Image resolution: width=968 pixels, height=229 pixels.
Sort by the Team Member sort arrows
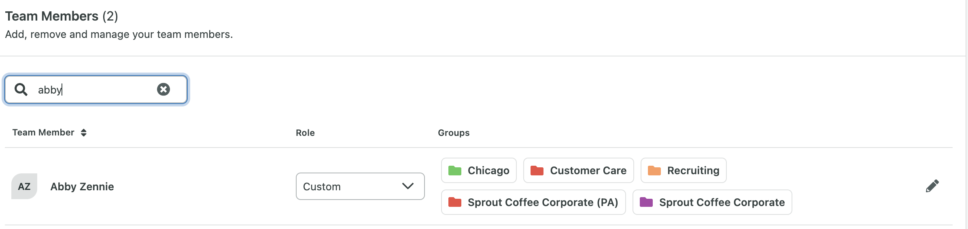tap(84, 133)
